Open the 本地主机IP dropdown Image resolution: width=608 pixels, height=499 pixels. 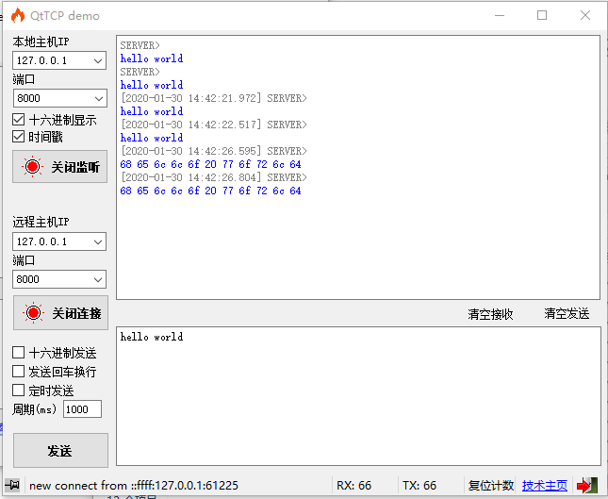pos(98,60)
